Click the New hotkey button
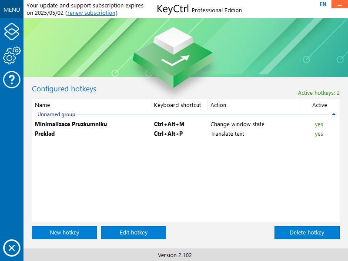The image size is (348, 261). pyautogui.click(x=64, y=233)
